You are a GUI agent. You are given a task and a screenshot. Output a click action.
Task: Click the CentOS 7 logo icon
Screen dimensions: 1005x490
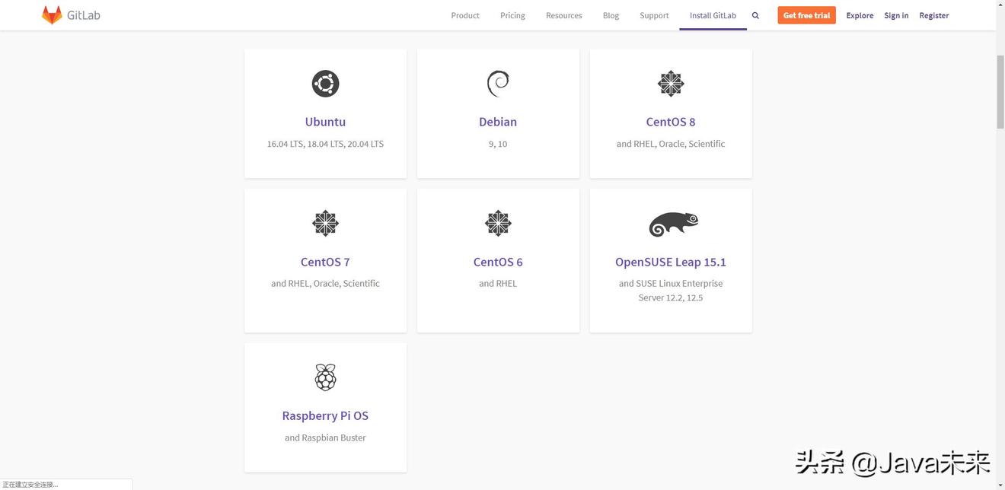pos(325,224)
